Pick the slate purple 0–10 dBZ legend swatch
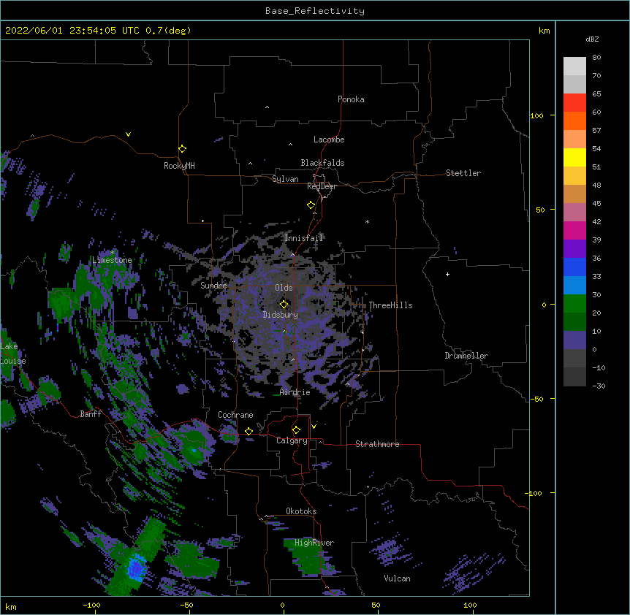630x615 pixels. point(574,340)
